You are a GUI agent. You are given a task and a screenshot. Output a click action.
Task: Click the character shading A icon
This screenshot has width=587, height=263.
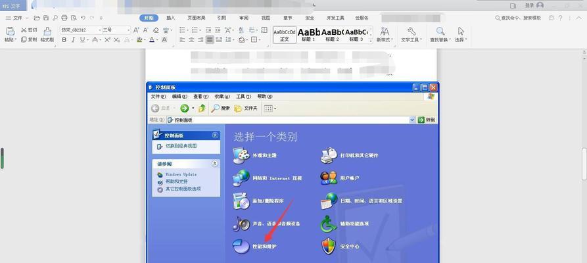164,39
